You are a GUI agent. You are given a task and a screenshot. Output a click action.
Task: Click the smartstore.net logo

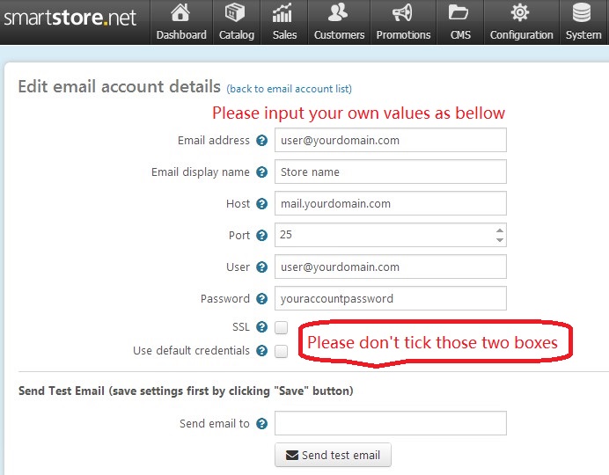[x=70, y=18]
